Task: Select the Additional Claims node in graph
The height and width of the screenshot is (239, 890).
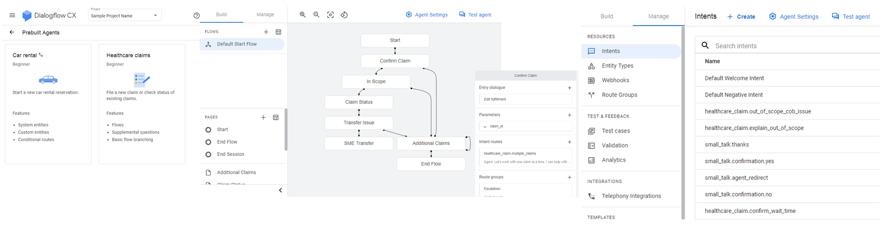Action: 431,143
